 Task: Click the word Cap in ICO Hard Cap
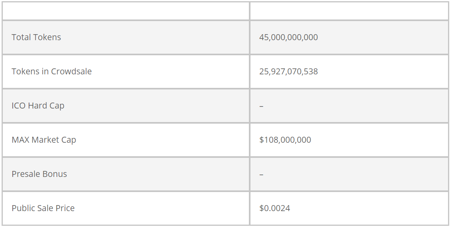point(57,106)
